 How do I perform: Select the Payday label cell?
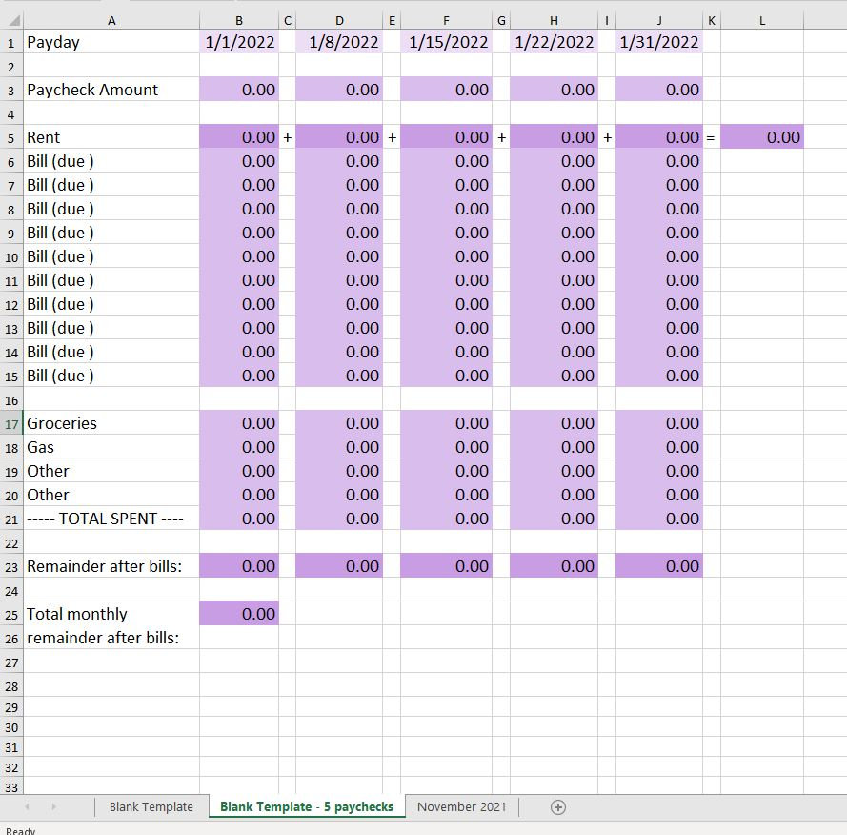click(x=111, y=42)
